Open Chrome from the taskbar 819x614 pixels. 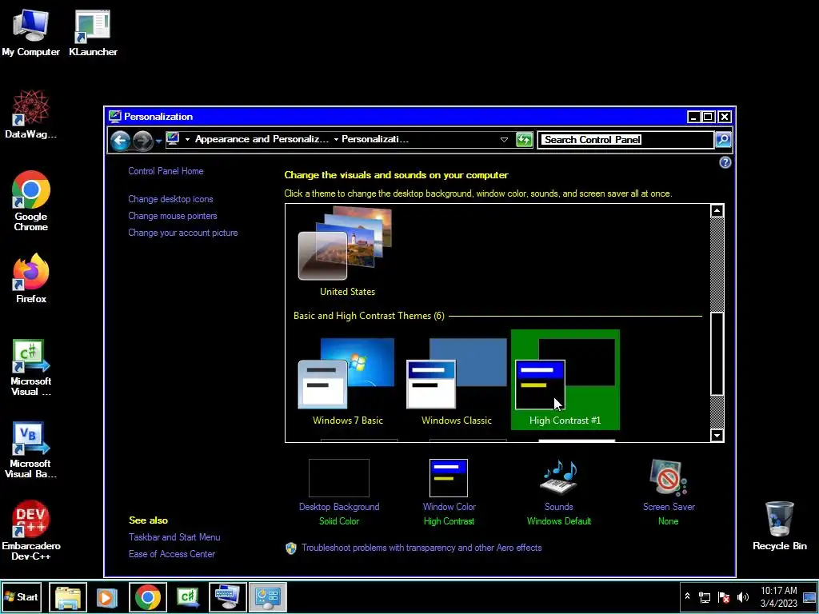[148, 596]
